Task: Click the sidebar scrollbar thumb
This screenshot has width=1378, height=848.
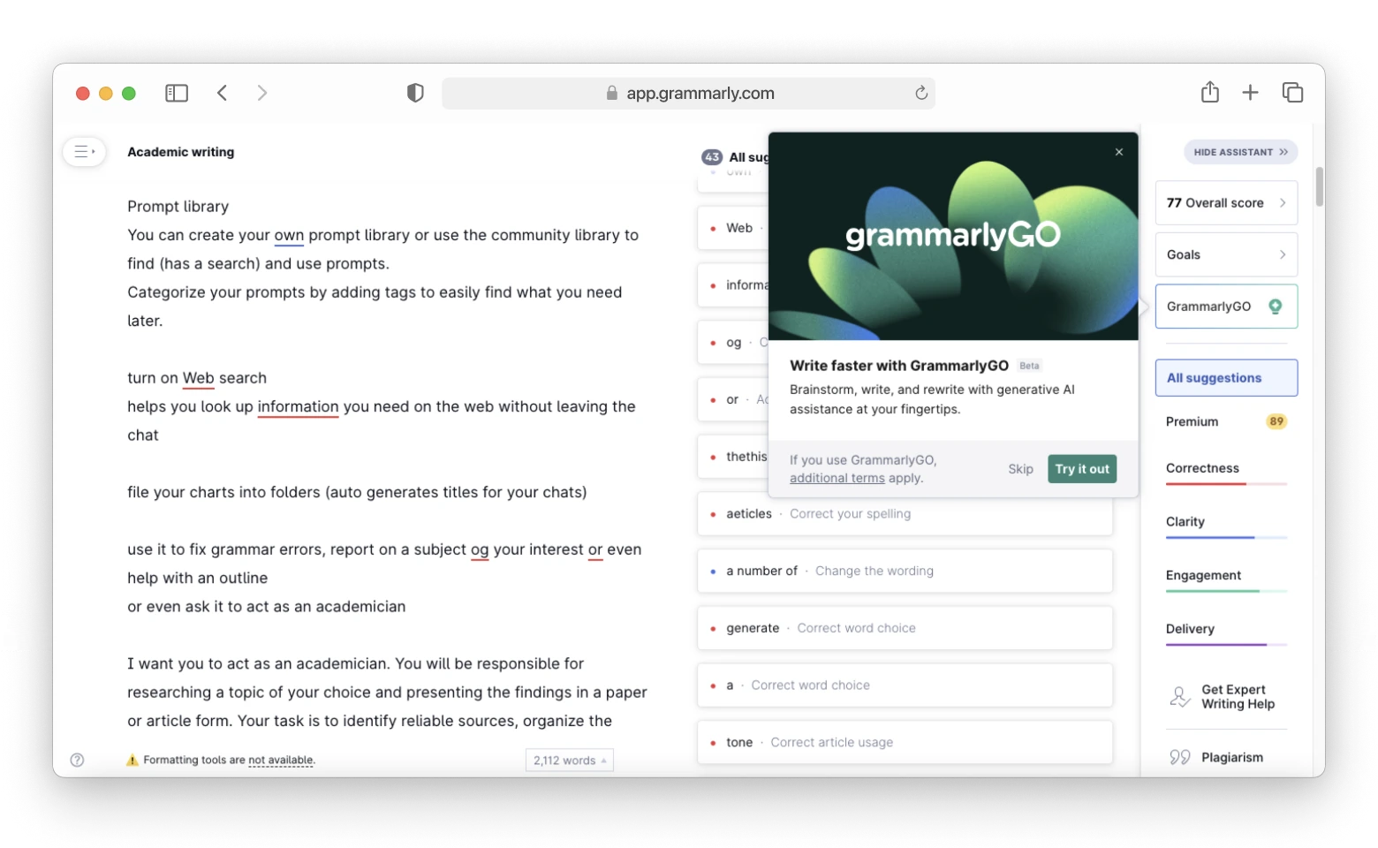Action: pyautogui.click(x=1319, y=186)
